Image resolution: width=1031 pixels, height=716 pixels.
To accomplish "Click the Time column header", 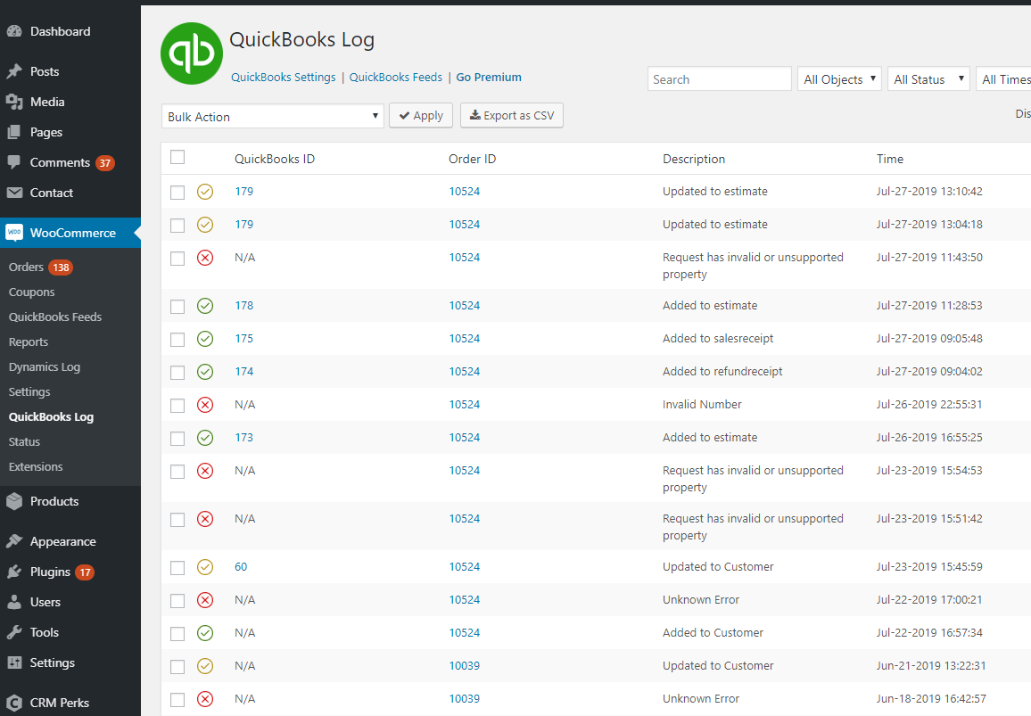I will tap(889, 159).
